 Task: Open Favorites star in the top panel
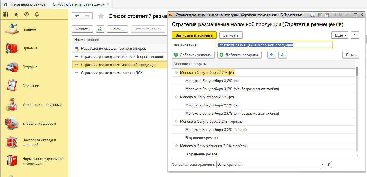[x=16, y=14]
